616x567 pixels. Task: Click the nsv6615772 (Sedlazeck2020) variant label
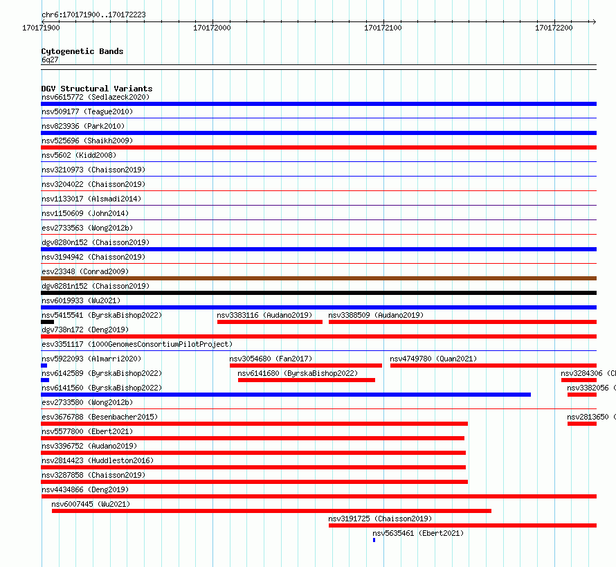96,97
